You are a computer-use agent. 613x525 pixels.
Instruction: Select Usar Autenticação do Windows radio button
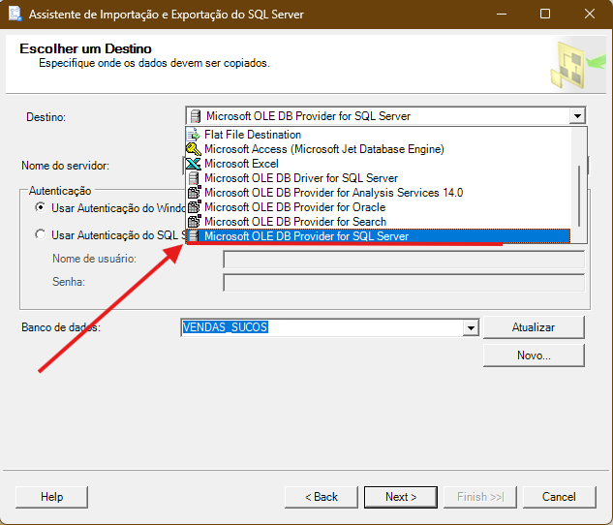pos(40,206)
